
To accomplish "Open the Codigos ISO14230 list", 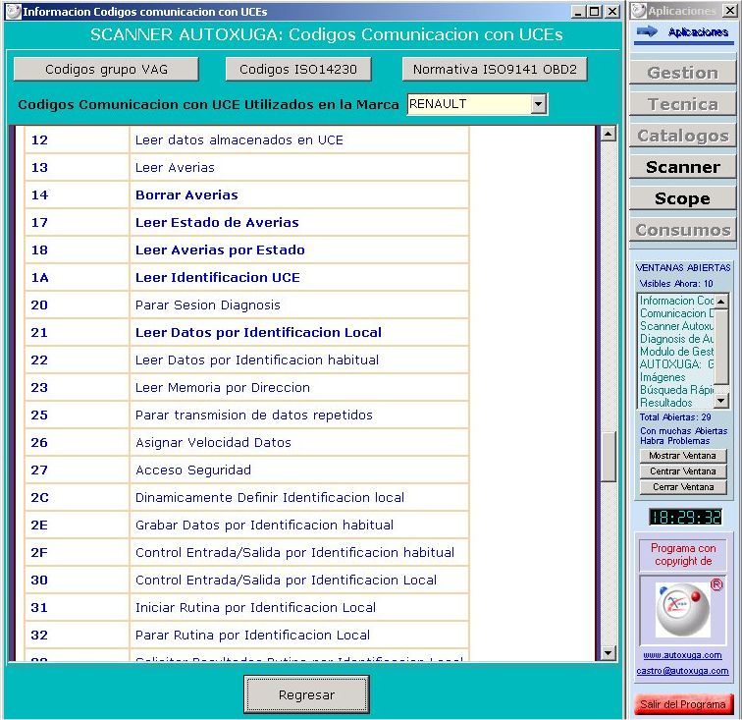I will pyautogui.click(x=298, y=69).
